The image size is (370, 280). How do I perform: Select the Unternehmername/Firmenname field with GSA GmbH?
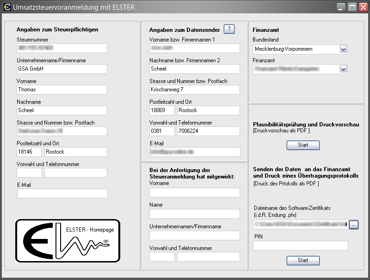coord(62,69)
